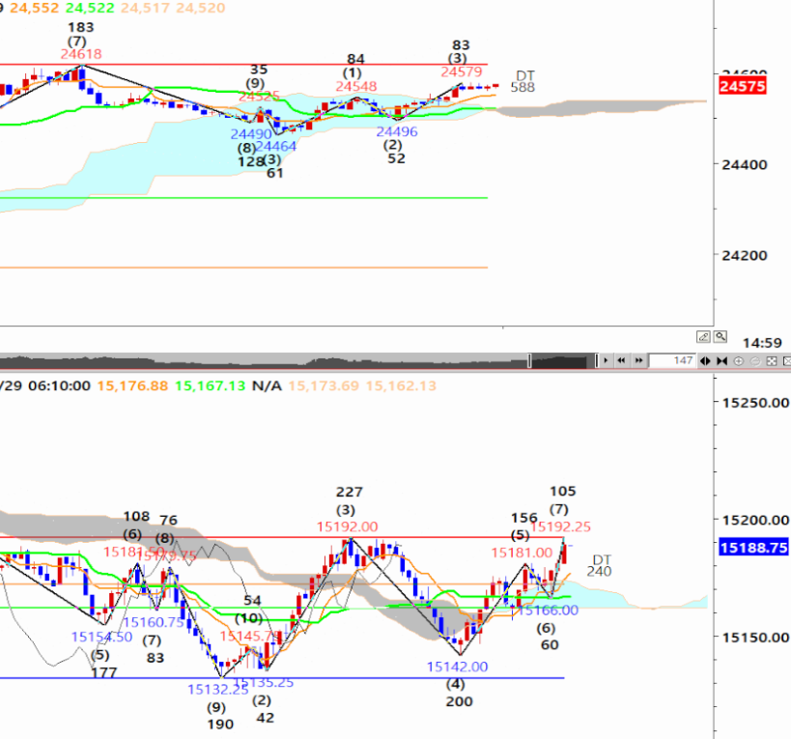Click the 24618 peak label on upper chart
This screenshot has width=791, height=739.
81,55
